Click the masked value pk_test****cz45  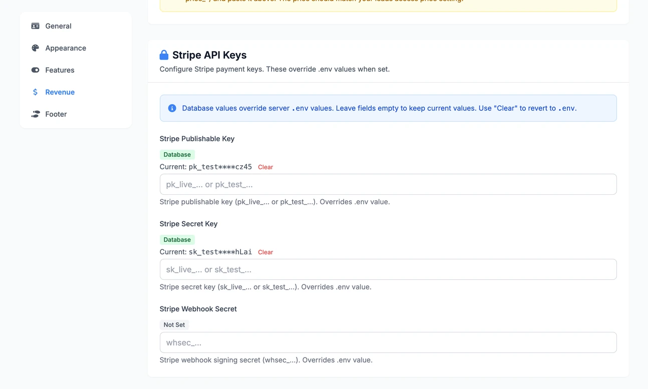coord(220,167)
